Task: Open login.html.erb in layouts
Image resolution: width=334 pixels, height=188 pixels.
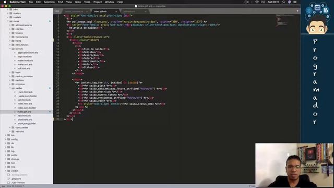Action: [x=25, y=56]
